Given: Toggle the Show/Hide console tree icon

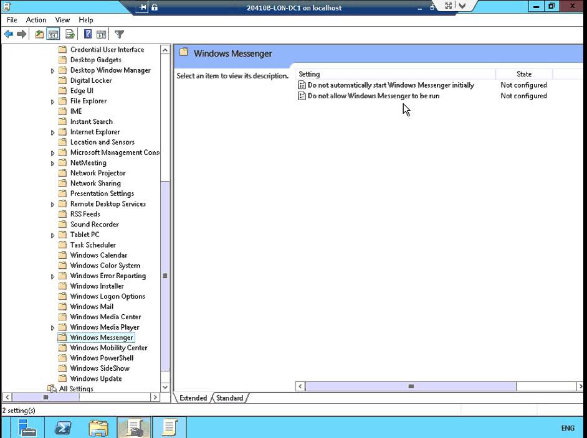Looking at the screenshot, I should tap(53, 34).
